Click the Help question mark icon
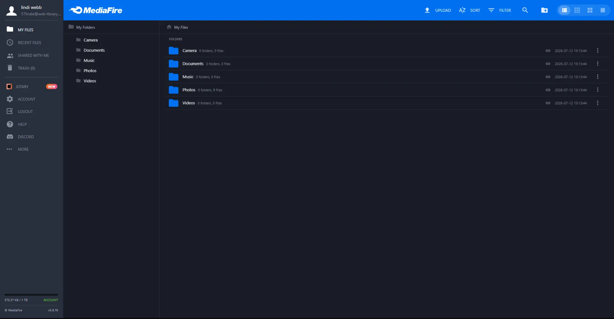 tap(10, 124)
